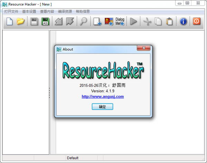The image size is (207, 163).
Task: Click the Compile script play icon
Action: pos(134,21)
